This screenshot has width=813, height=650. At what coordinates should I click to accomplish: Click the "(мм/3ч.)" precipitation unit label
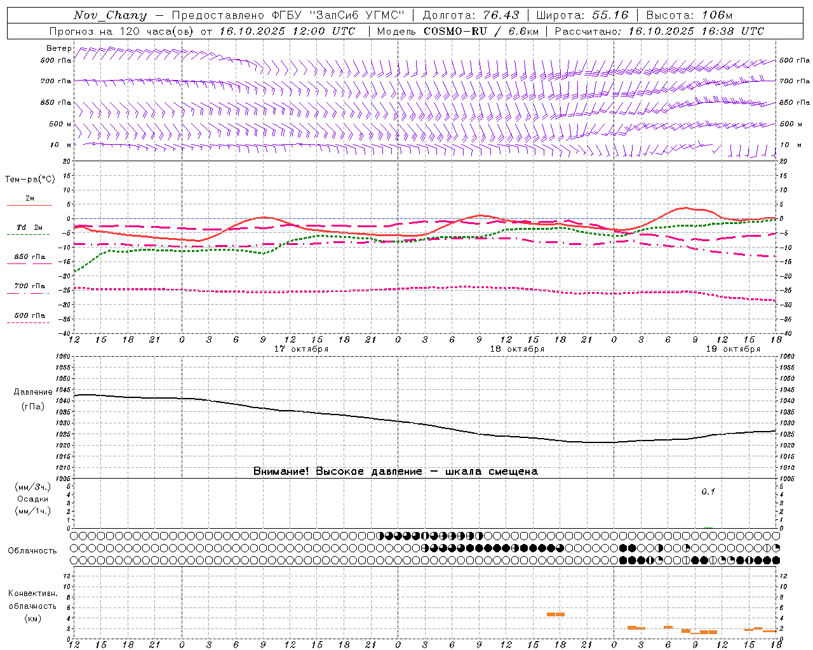33,487
